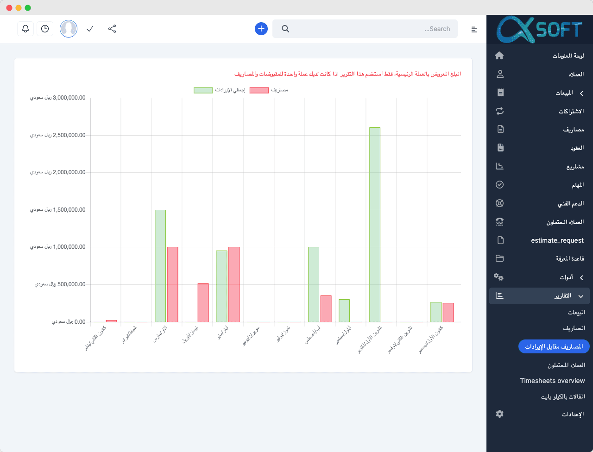The image size is (593, 452).
Task: Click the August red expenses bar
Action: click(326, 309)
